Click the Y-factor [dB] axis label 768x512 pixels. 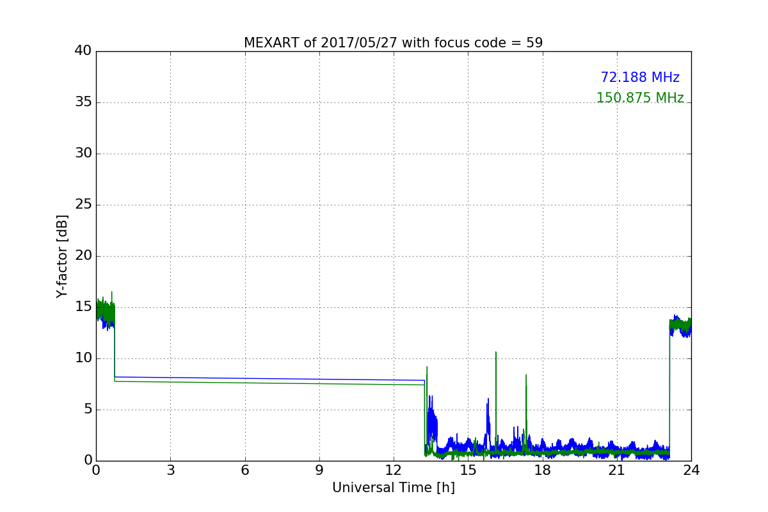pyautogui.click(x=62, y=256)
